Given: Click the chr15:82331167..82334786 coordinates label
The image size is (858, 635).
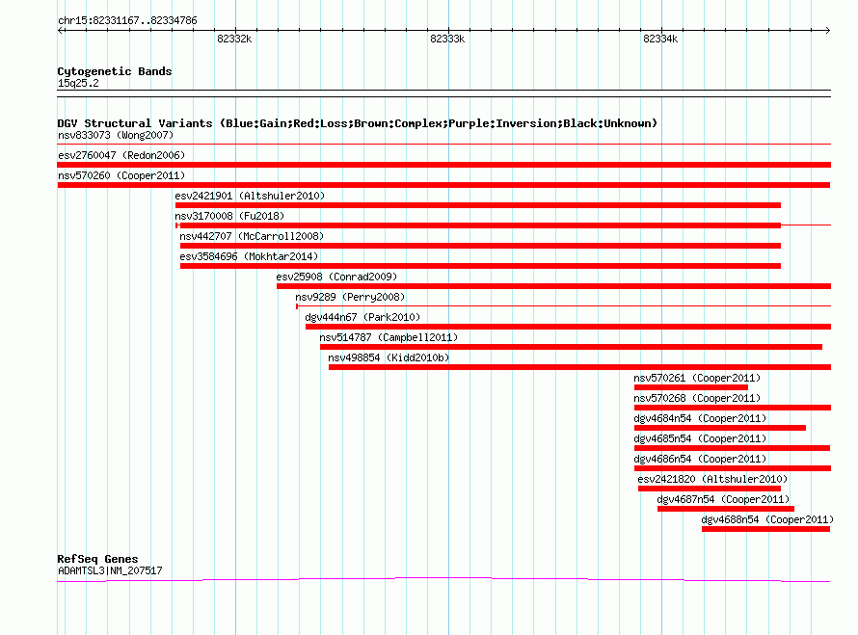Looking at the screenshot, I should point(127,21).
